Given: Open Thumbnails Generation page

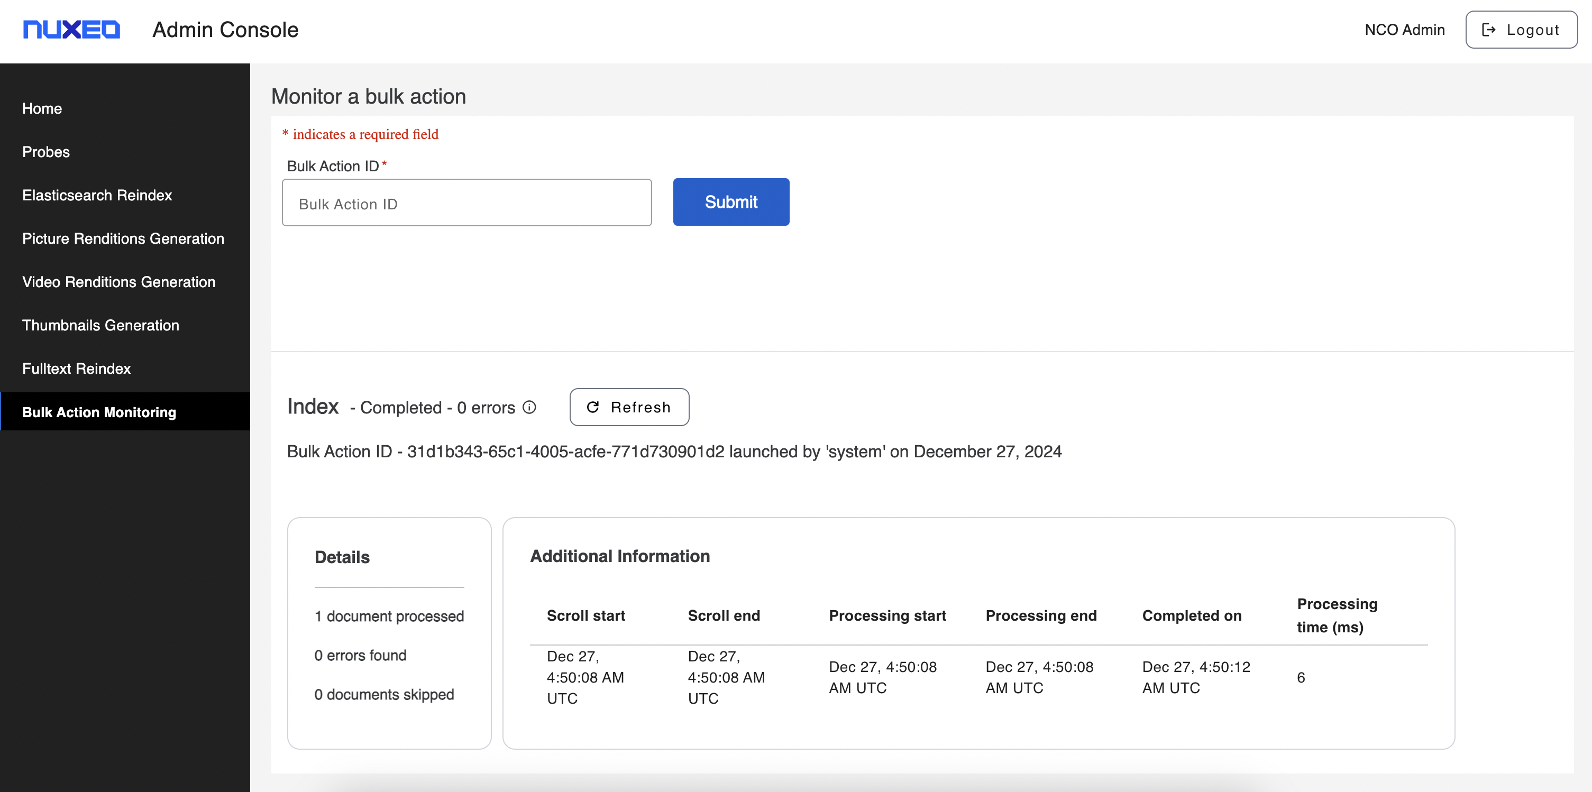Looking at the screenshot, I should click(x=100, y=325).
